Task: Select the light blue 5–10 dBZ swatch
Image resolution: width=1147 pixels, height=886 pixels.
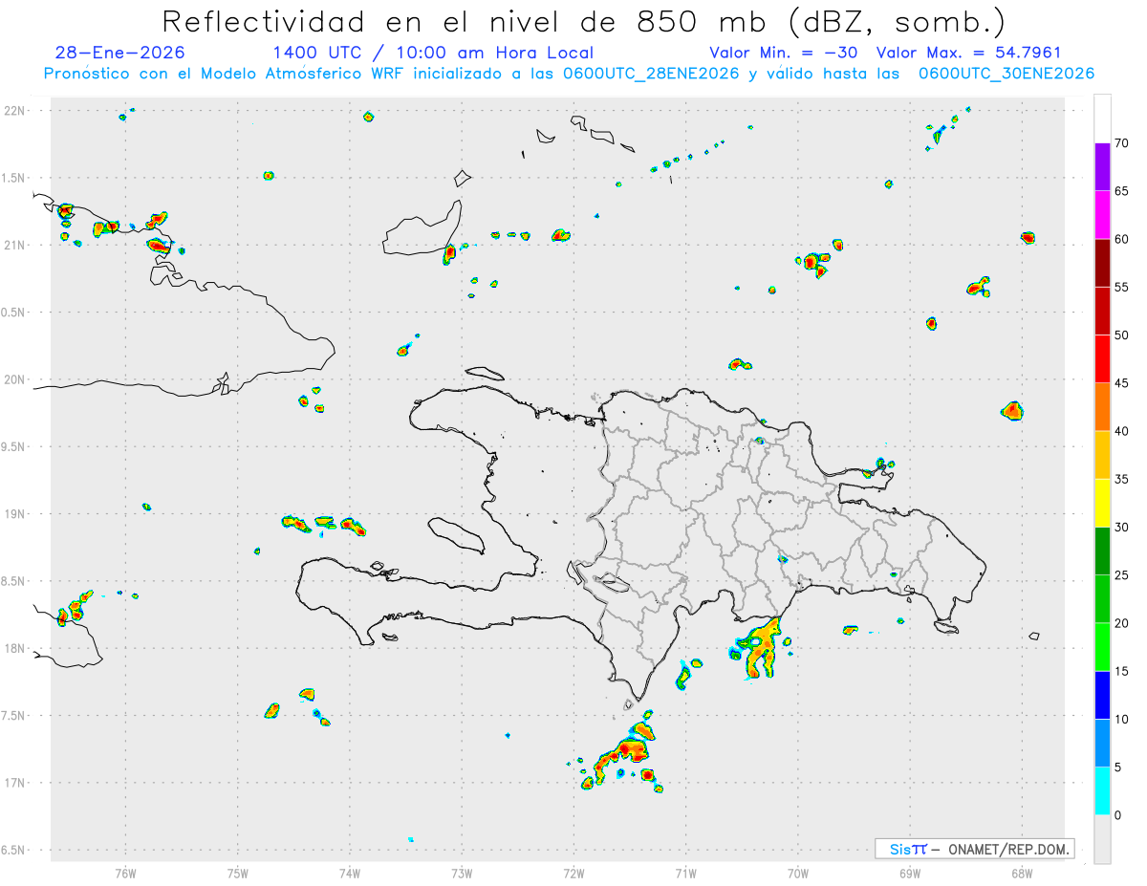Action: tap(1102, 744)
